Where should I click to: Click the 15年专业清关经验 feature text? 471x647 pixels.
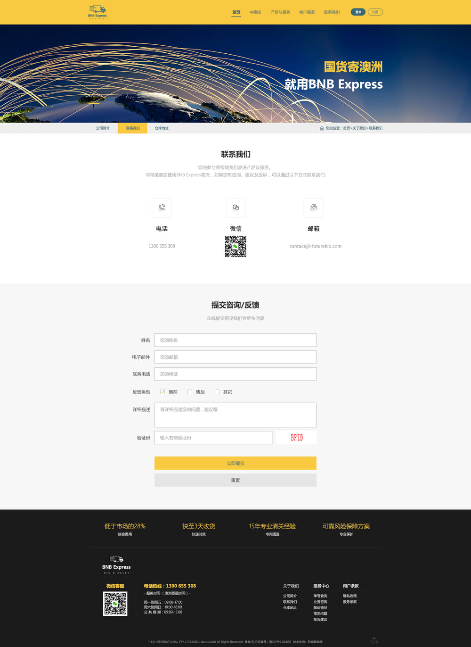pyautogui.click(x=272, y=526)
